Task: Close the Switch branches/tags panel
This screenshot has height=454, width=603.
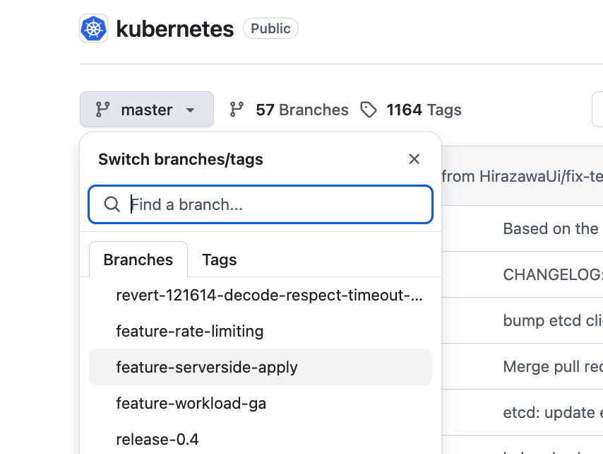Action: [x=414, y=159]
